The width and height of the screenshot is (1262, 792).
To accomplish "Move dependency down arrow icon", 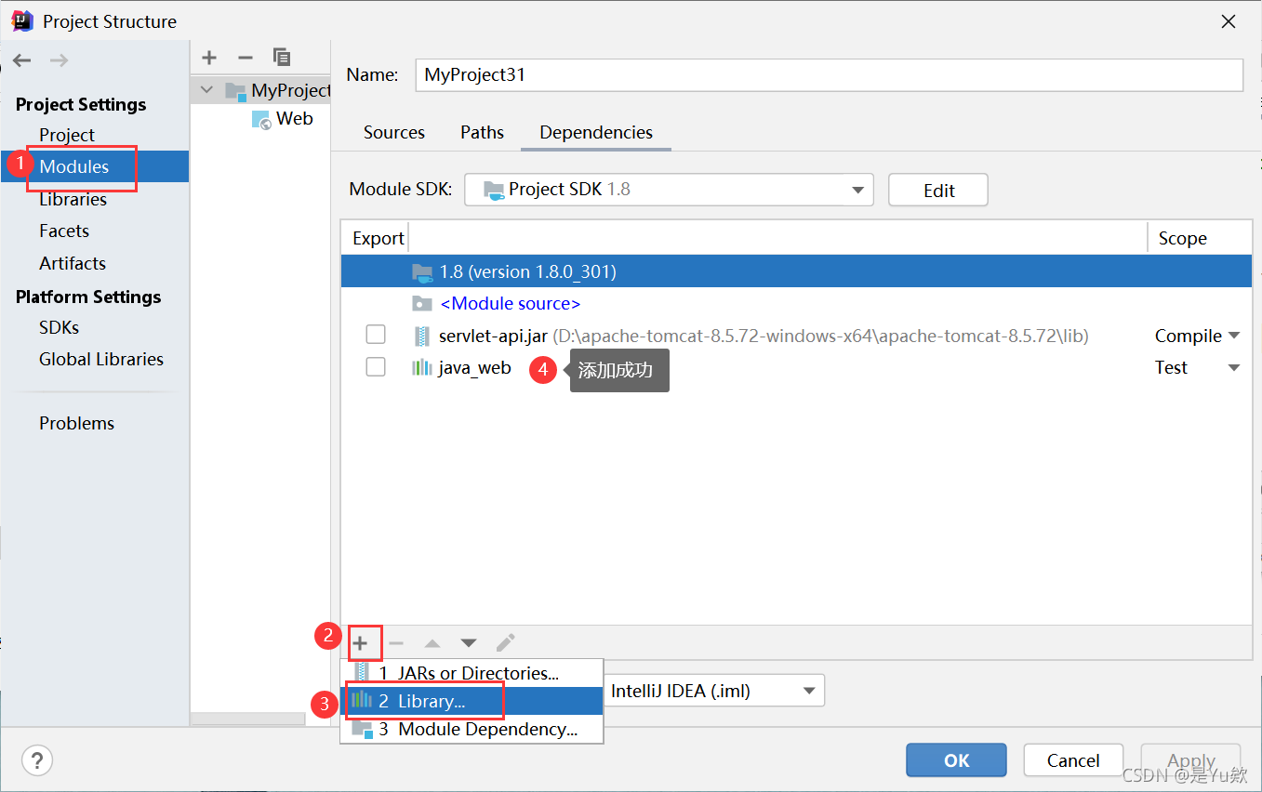I will coord(469,642).
